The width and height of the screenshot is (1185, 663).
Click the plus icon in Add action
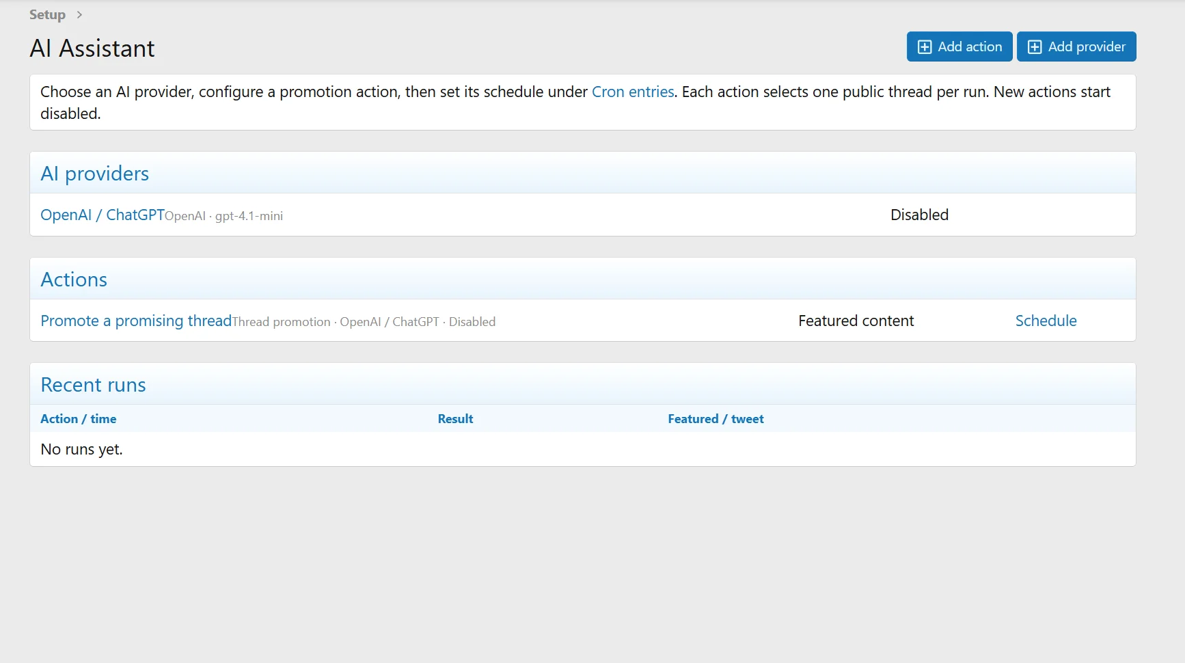coord(924,47)
